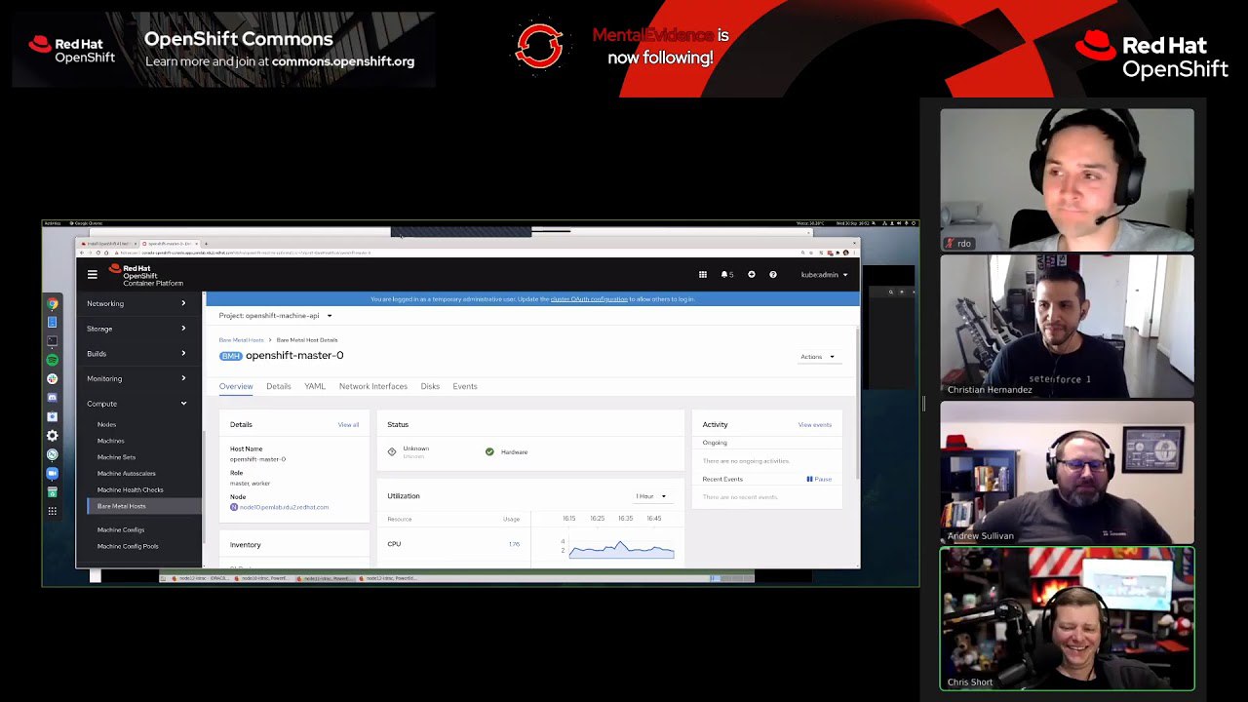Expand the Builds nav section

pyautogui.click(x=136, y=353)
